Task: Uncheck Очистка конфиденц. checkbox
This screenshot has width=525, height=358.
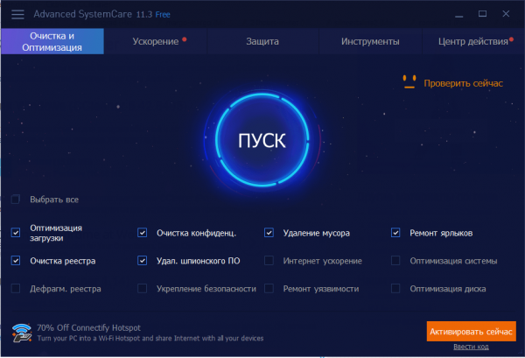Action: coord(143,233)
